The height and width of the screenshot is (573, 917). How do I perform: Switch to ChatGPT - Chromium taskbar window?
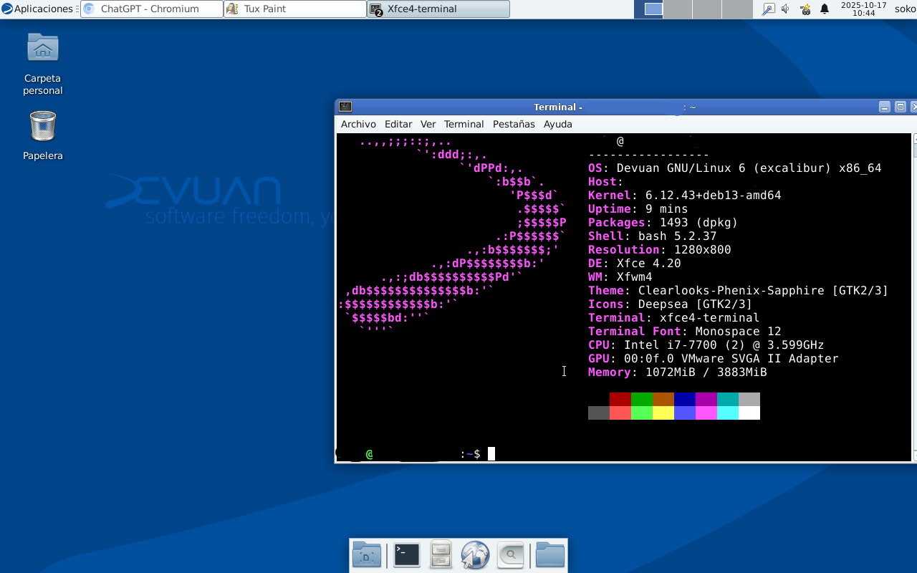(x=150, y=9)
